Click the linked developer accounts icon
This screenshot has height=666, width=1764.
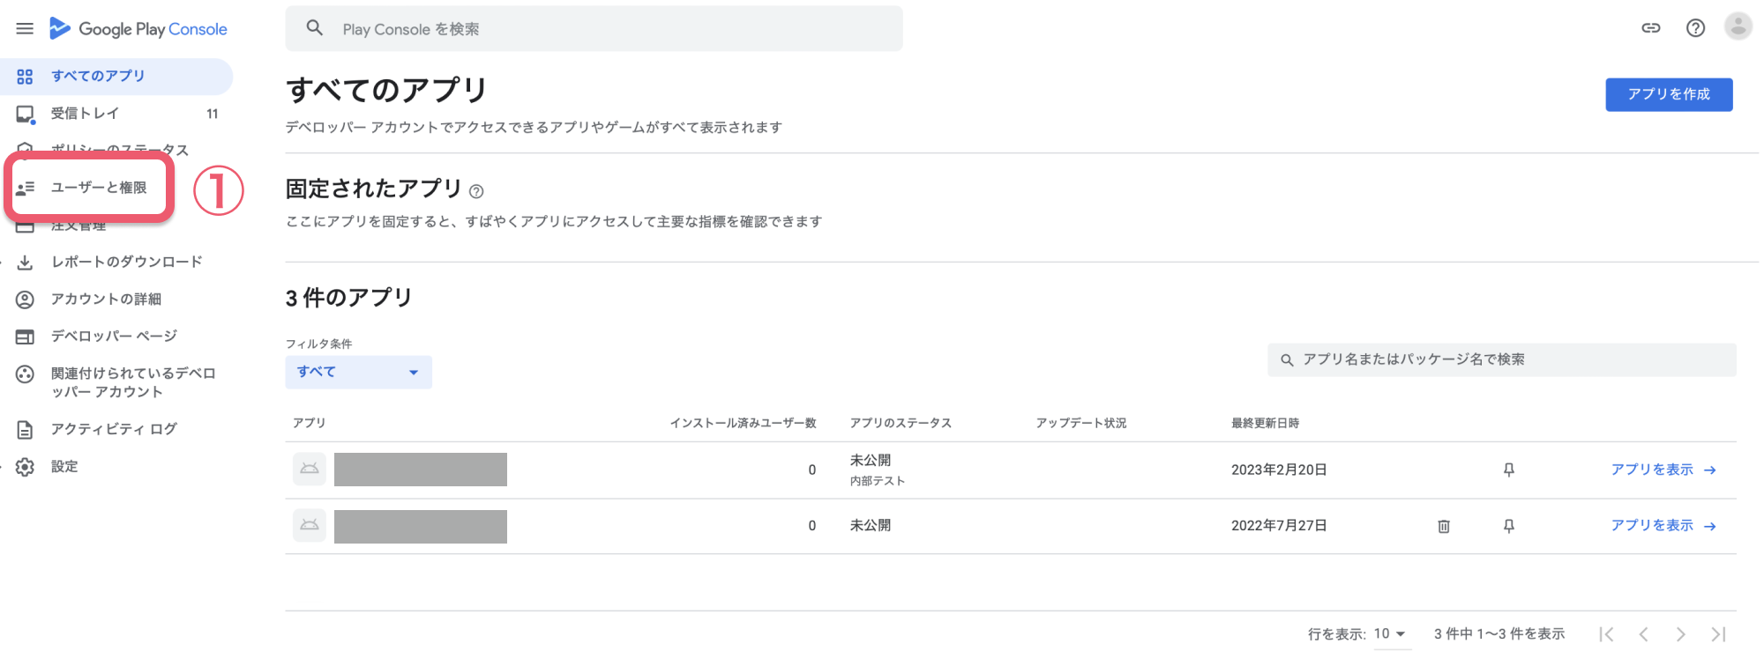(25, 374)
